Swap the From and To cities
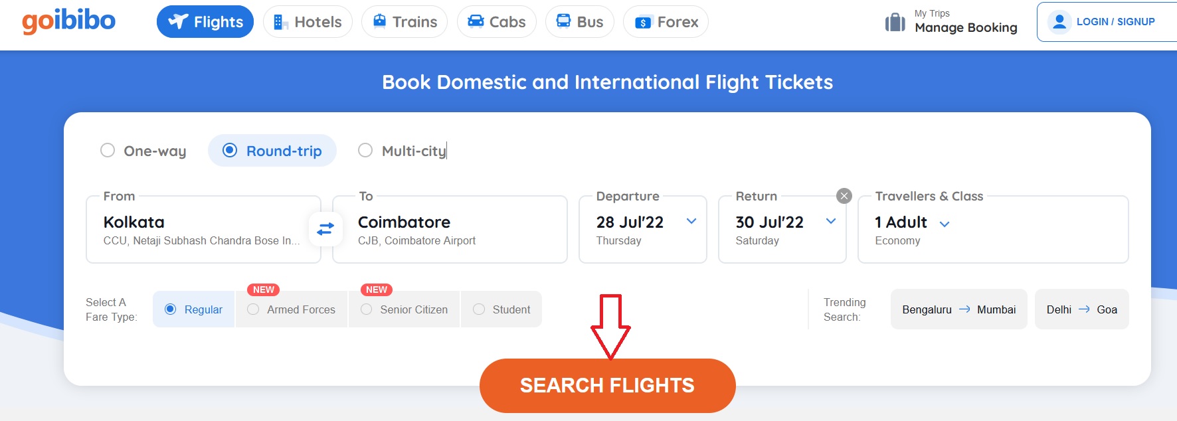 (x=325, y=229)
